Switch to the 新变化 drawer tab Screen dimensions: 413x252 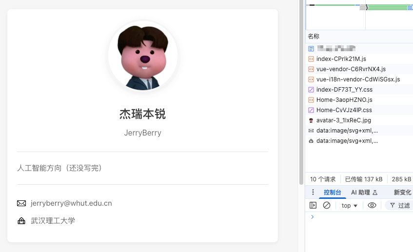(402, 193)
